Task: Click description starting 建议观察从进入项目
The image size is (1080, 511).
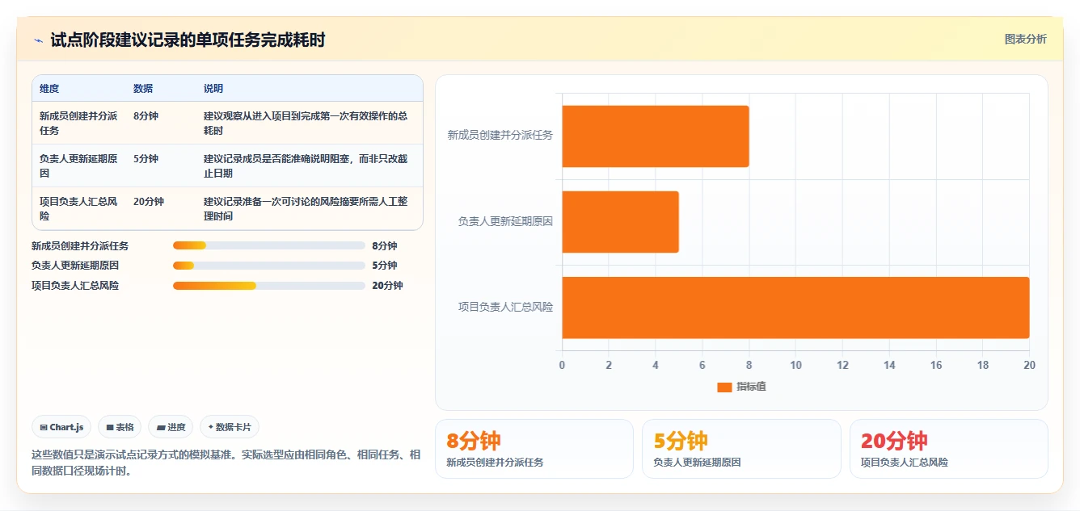Action: pos(306,123)
